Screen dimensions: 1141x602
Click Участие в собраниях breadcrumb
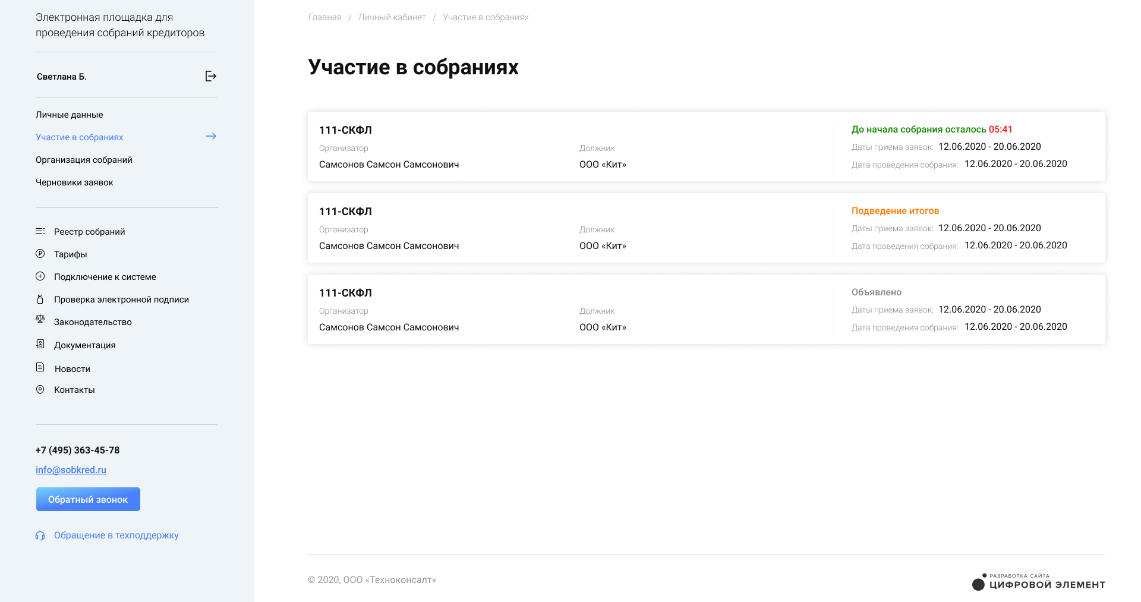coord(486,17)
